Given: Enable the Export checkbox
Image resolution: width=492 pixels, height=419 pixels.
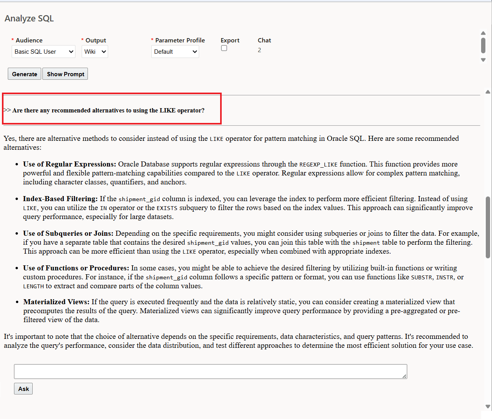Looking at the screenshot, I should point(224,48).
